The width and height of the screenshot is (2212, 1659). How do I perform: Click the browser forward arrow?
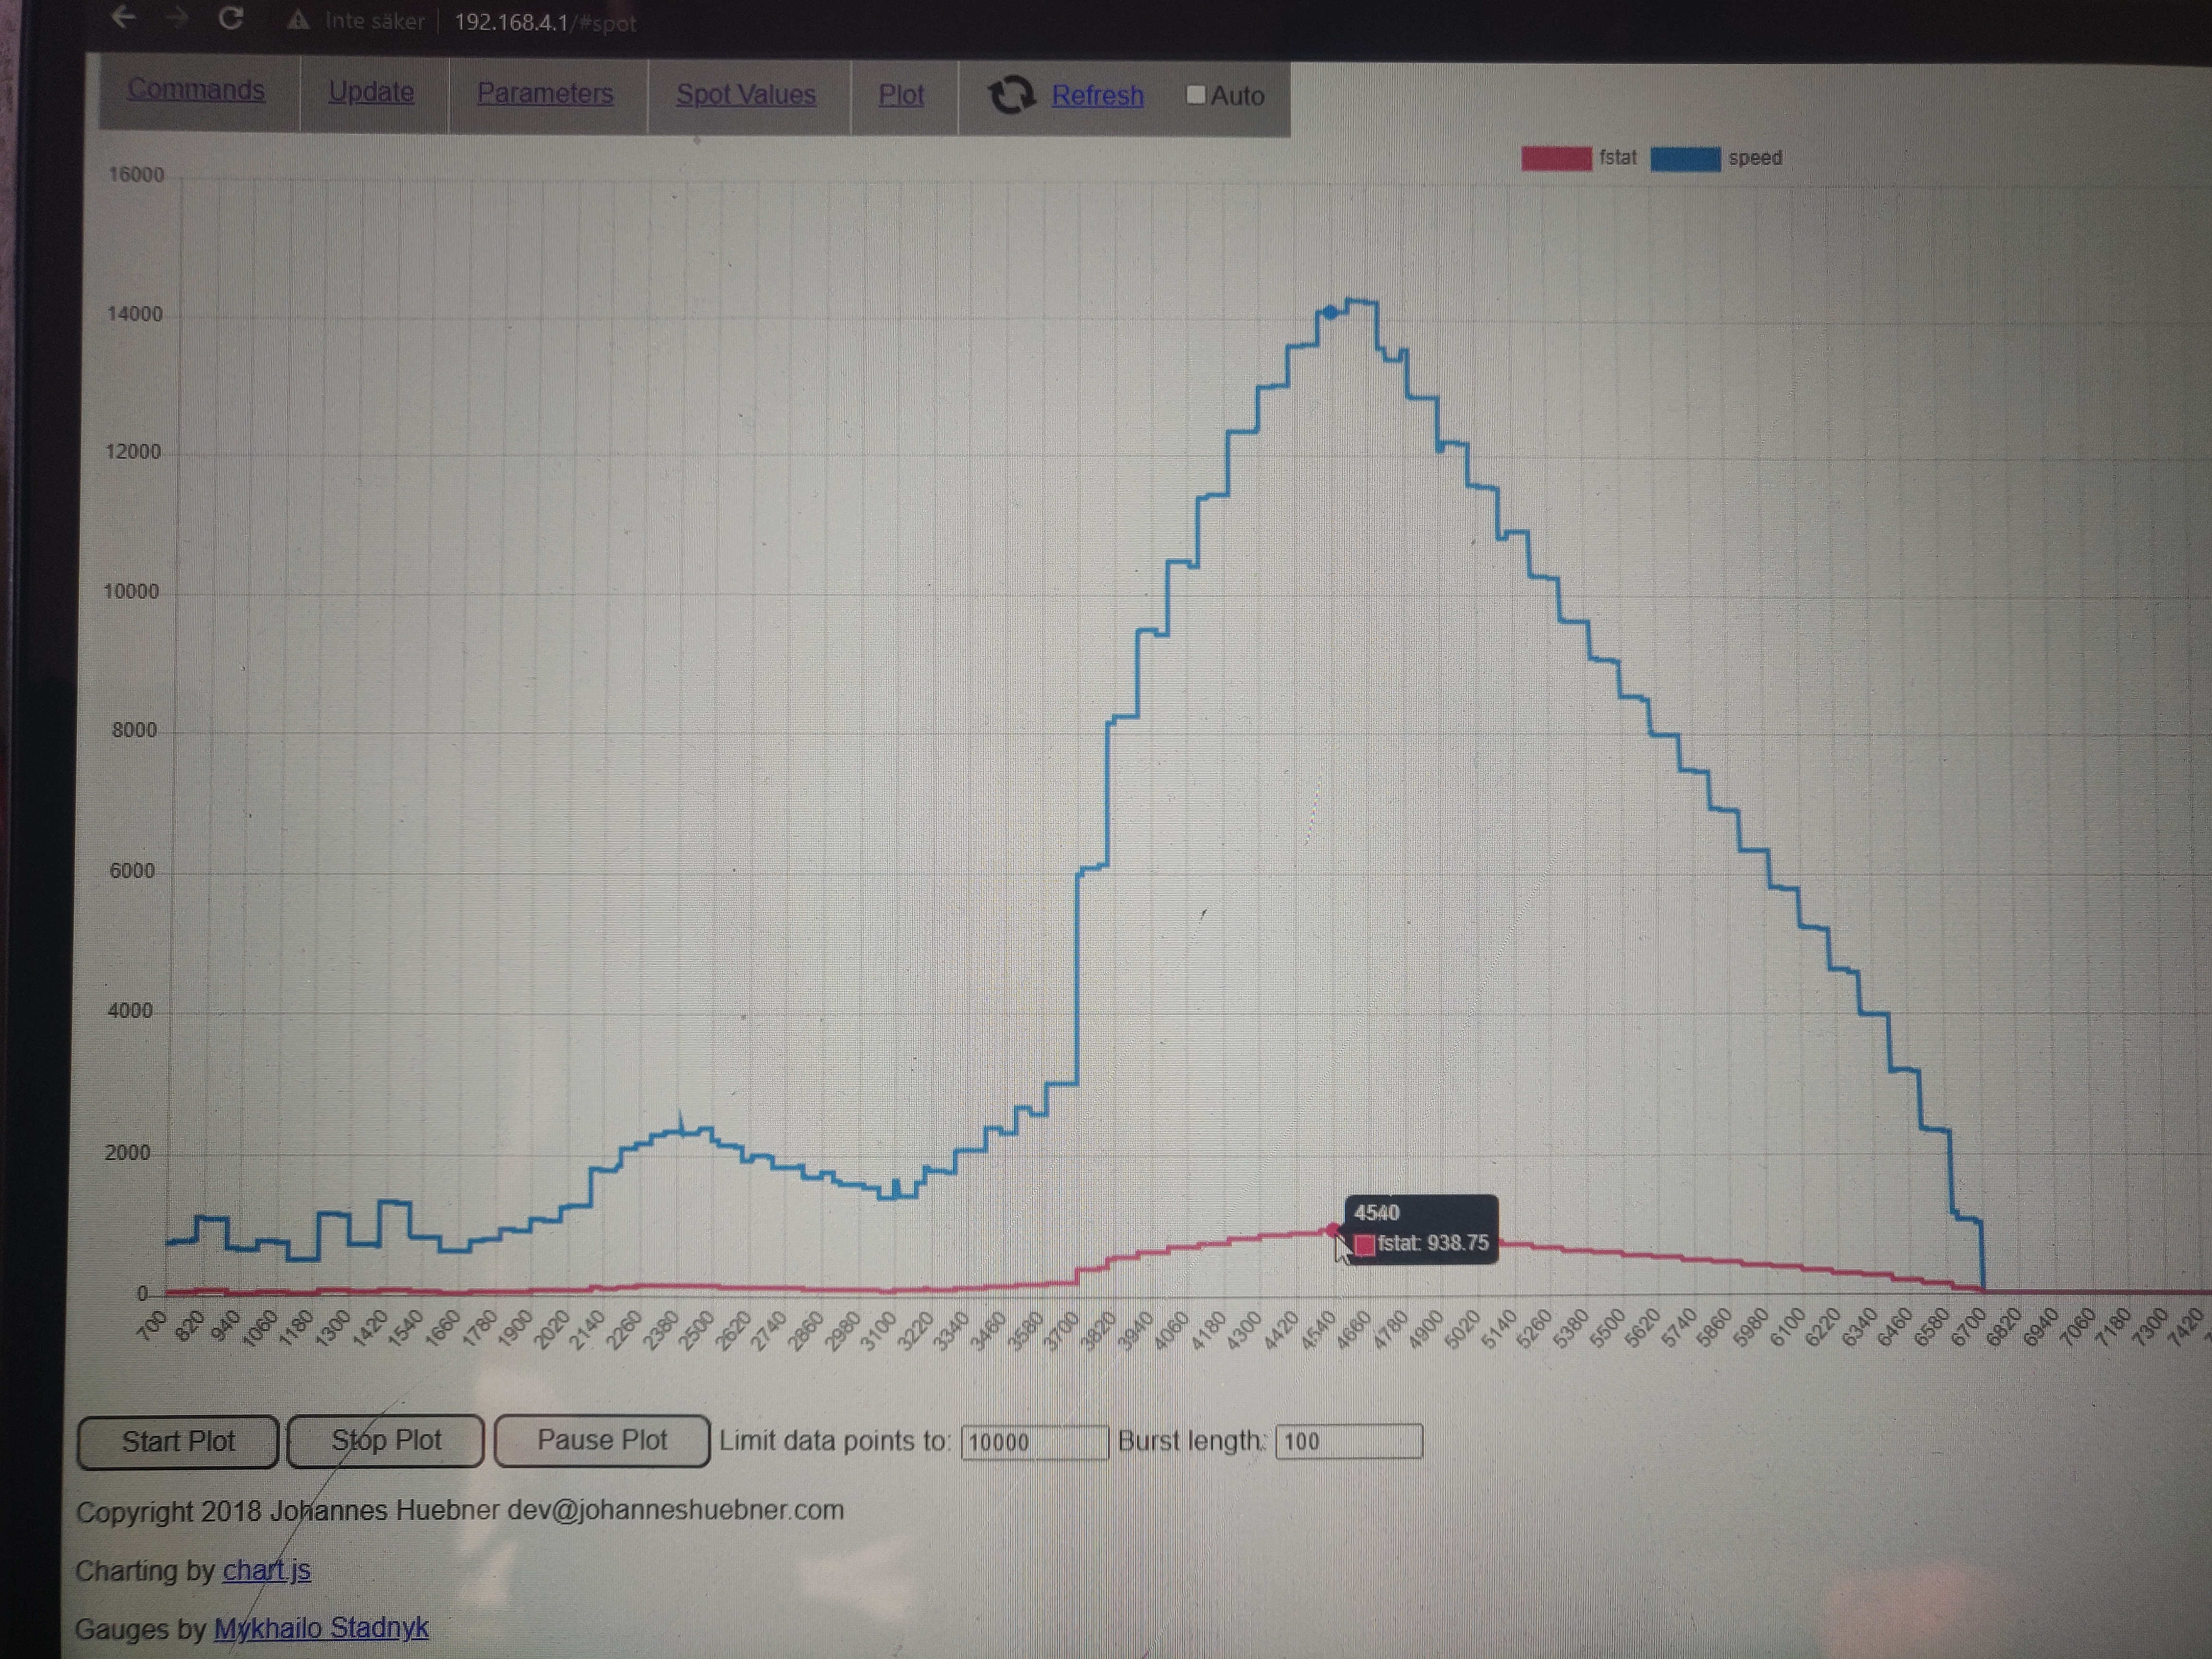point(178,18)
